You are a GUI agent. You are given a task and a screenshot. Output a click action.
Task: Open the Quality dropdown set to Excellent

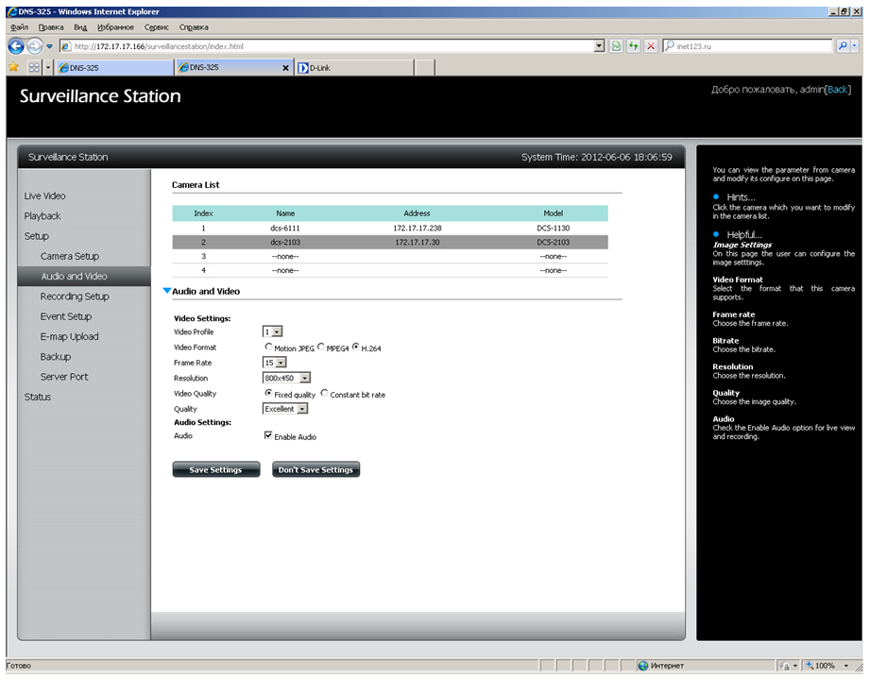coord(302,409)
